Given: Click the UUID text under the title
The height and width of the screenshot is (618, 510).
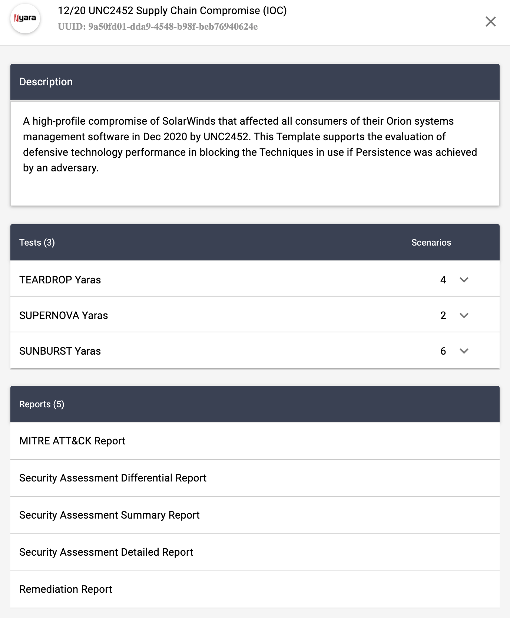Looking at the screenshot, I should click(158, 27).
